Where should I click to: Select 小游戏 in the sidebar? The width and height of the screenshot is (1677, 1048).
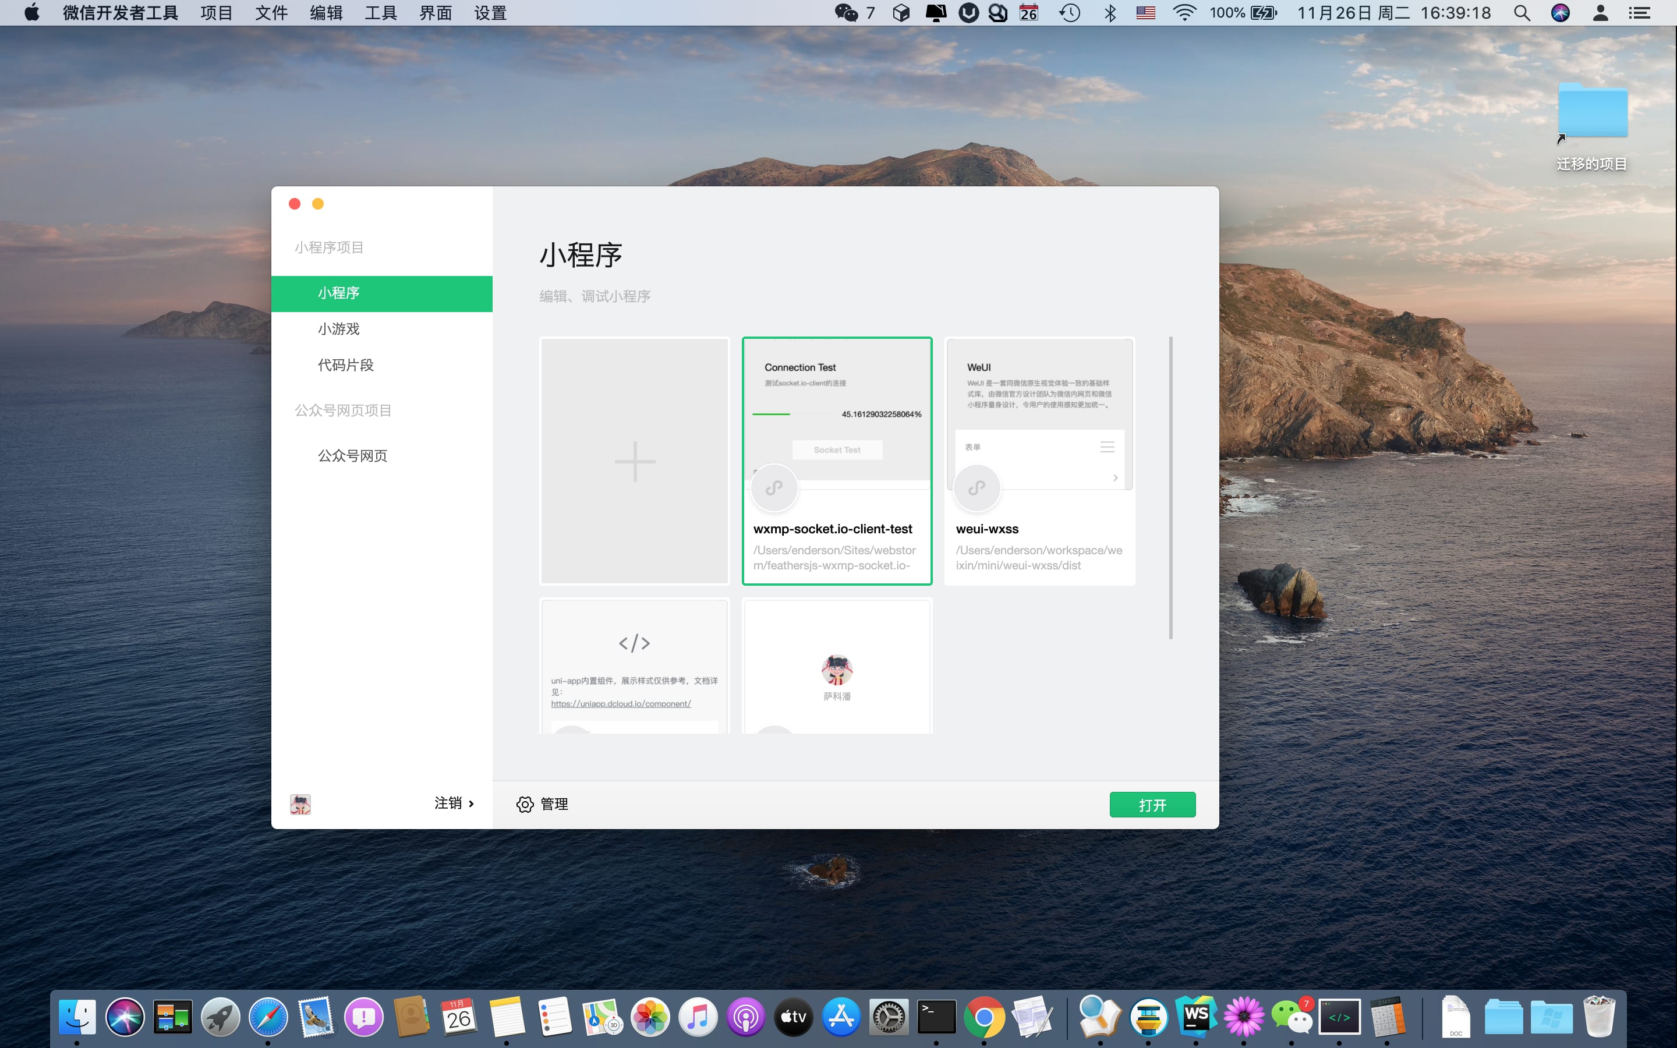tap(382, 329)
